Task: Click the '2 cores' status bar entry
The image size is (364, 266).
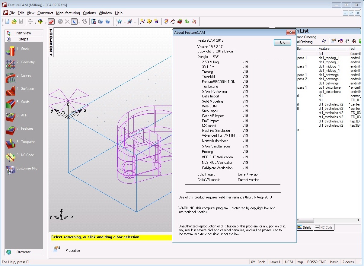Action: click(x=348, y=262)
